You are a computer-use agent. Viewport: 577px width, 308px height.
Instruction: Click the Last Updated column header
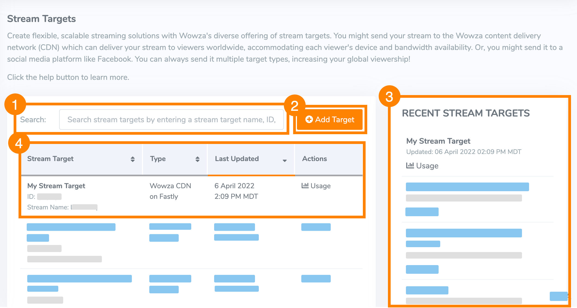tap(237, 159)
